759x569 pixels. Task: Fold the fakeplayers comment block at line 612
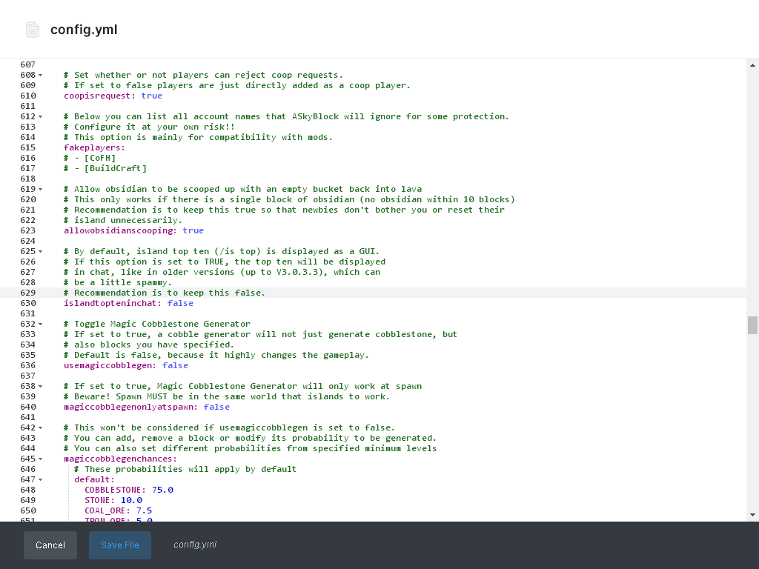(41, 117)
